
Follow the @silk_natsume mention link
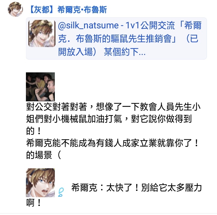(88, 25)
